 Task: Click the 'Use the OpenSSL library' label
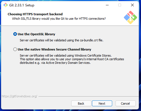pos(36,34)
